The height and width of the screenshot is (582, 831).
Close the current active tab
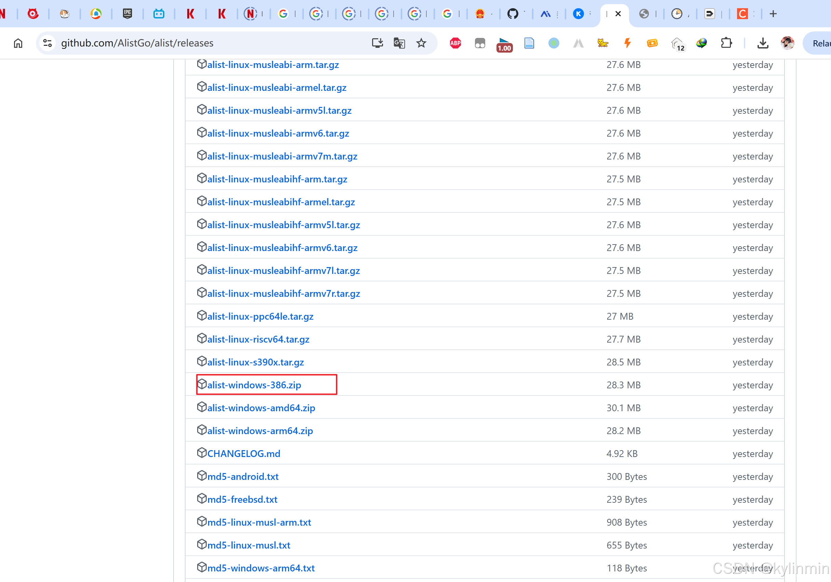pos(618,14)
